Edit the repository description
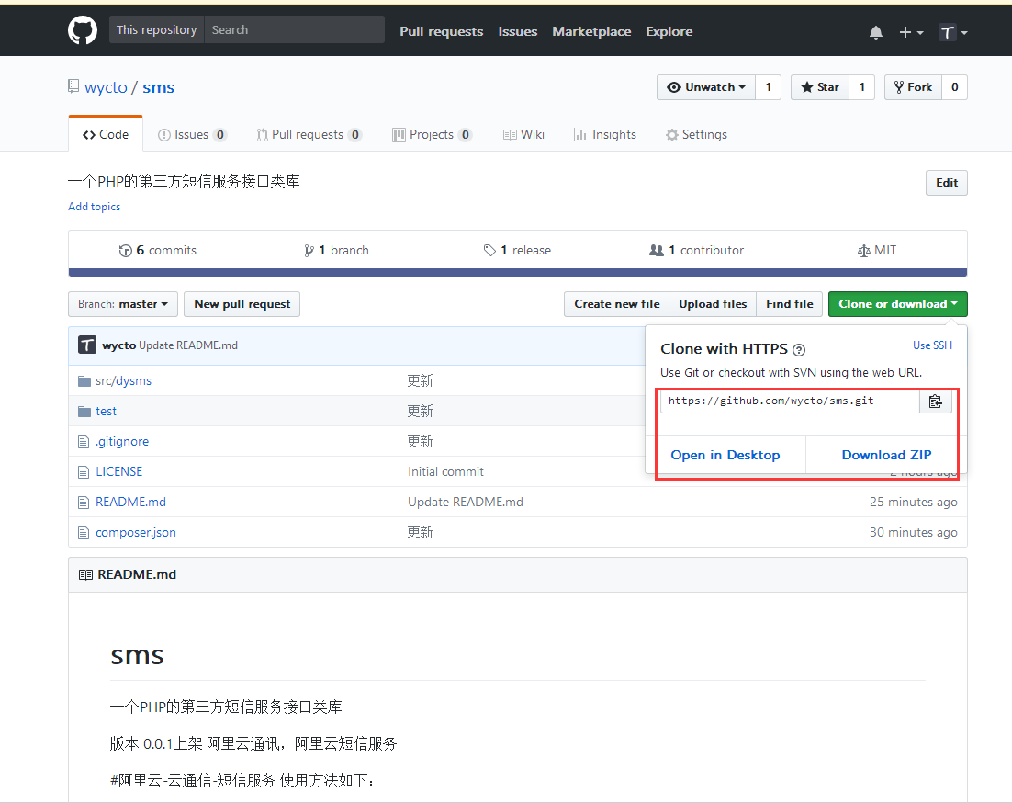 tap(947, 183)
